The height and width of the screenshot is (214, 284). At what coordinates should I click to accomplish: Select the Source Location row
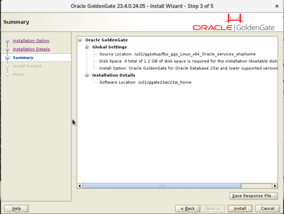(x=177, y=54)
